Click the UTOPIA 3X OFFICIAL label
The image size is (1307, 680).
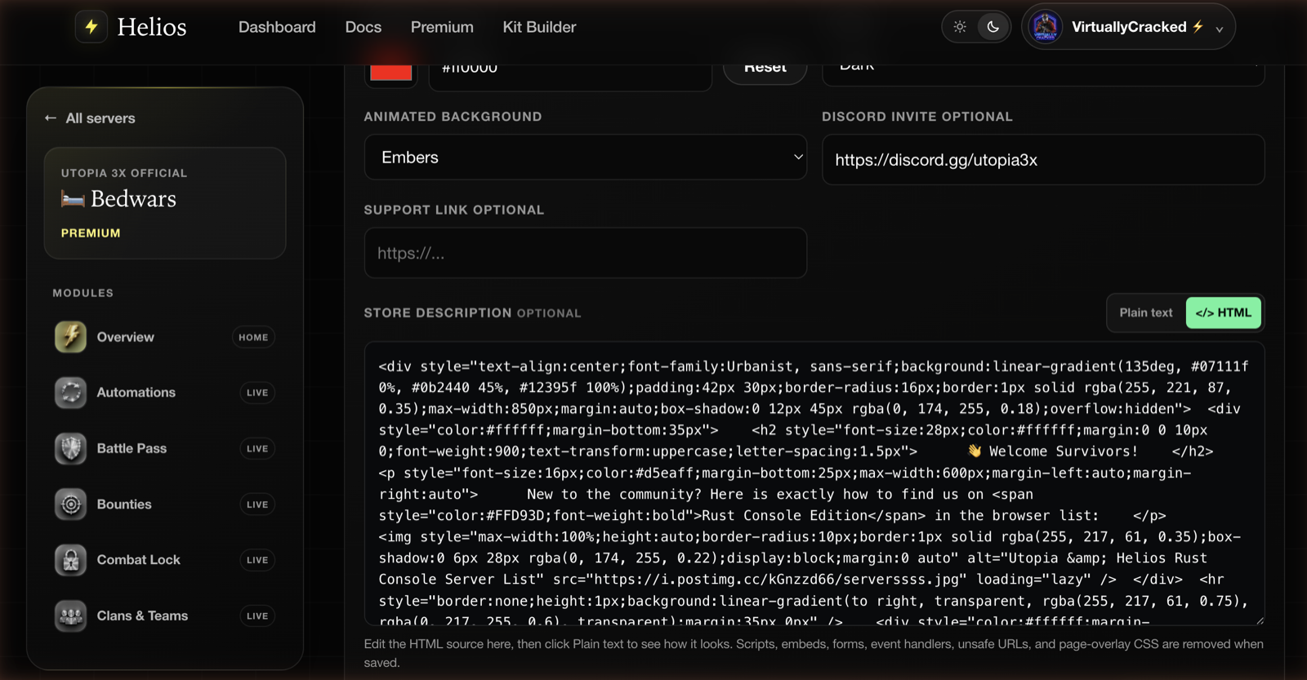pyautogui.click(x=124, y=173)
